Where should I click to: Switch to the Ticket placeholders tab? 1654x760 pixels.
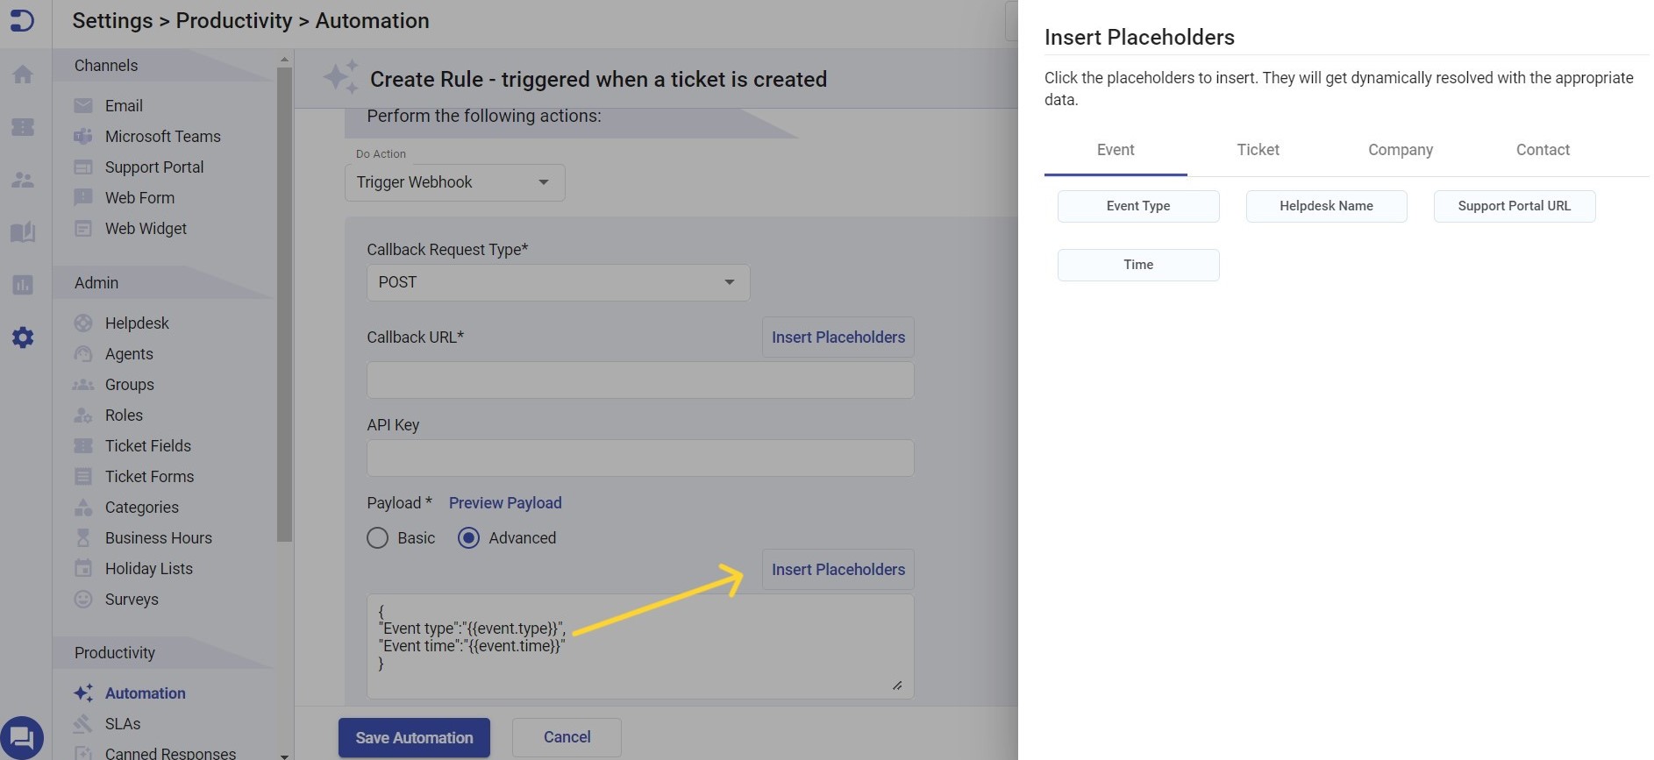(x=1258, y=150)
